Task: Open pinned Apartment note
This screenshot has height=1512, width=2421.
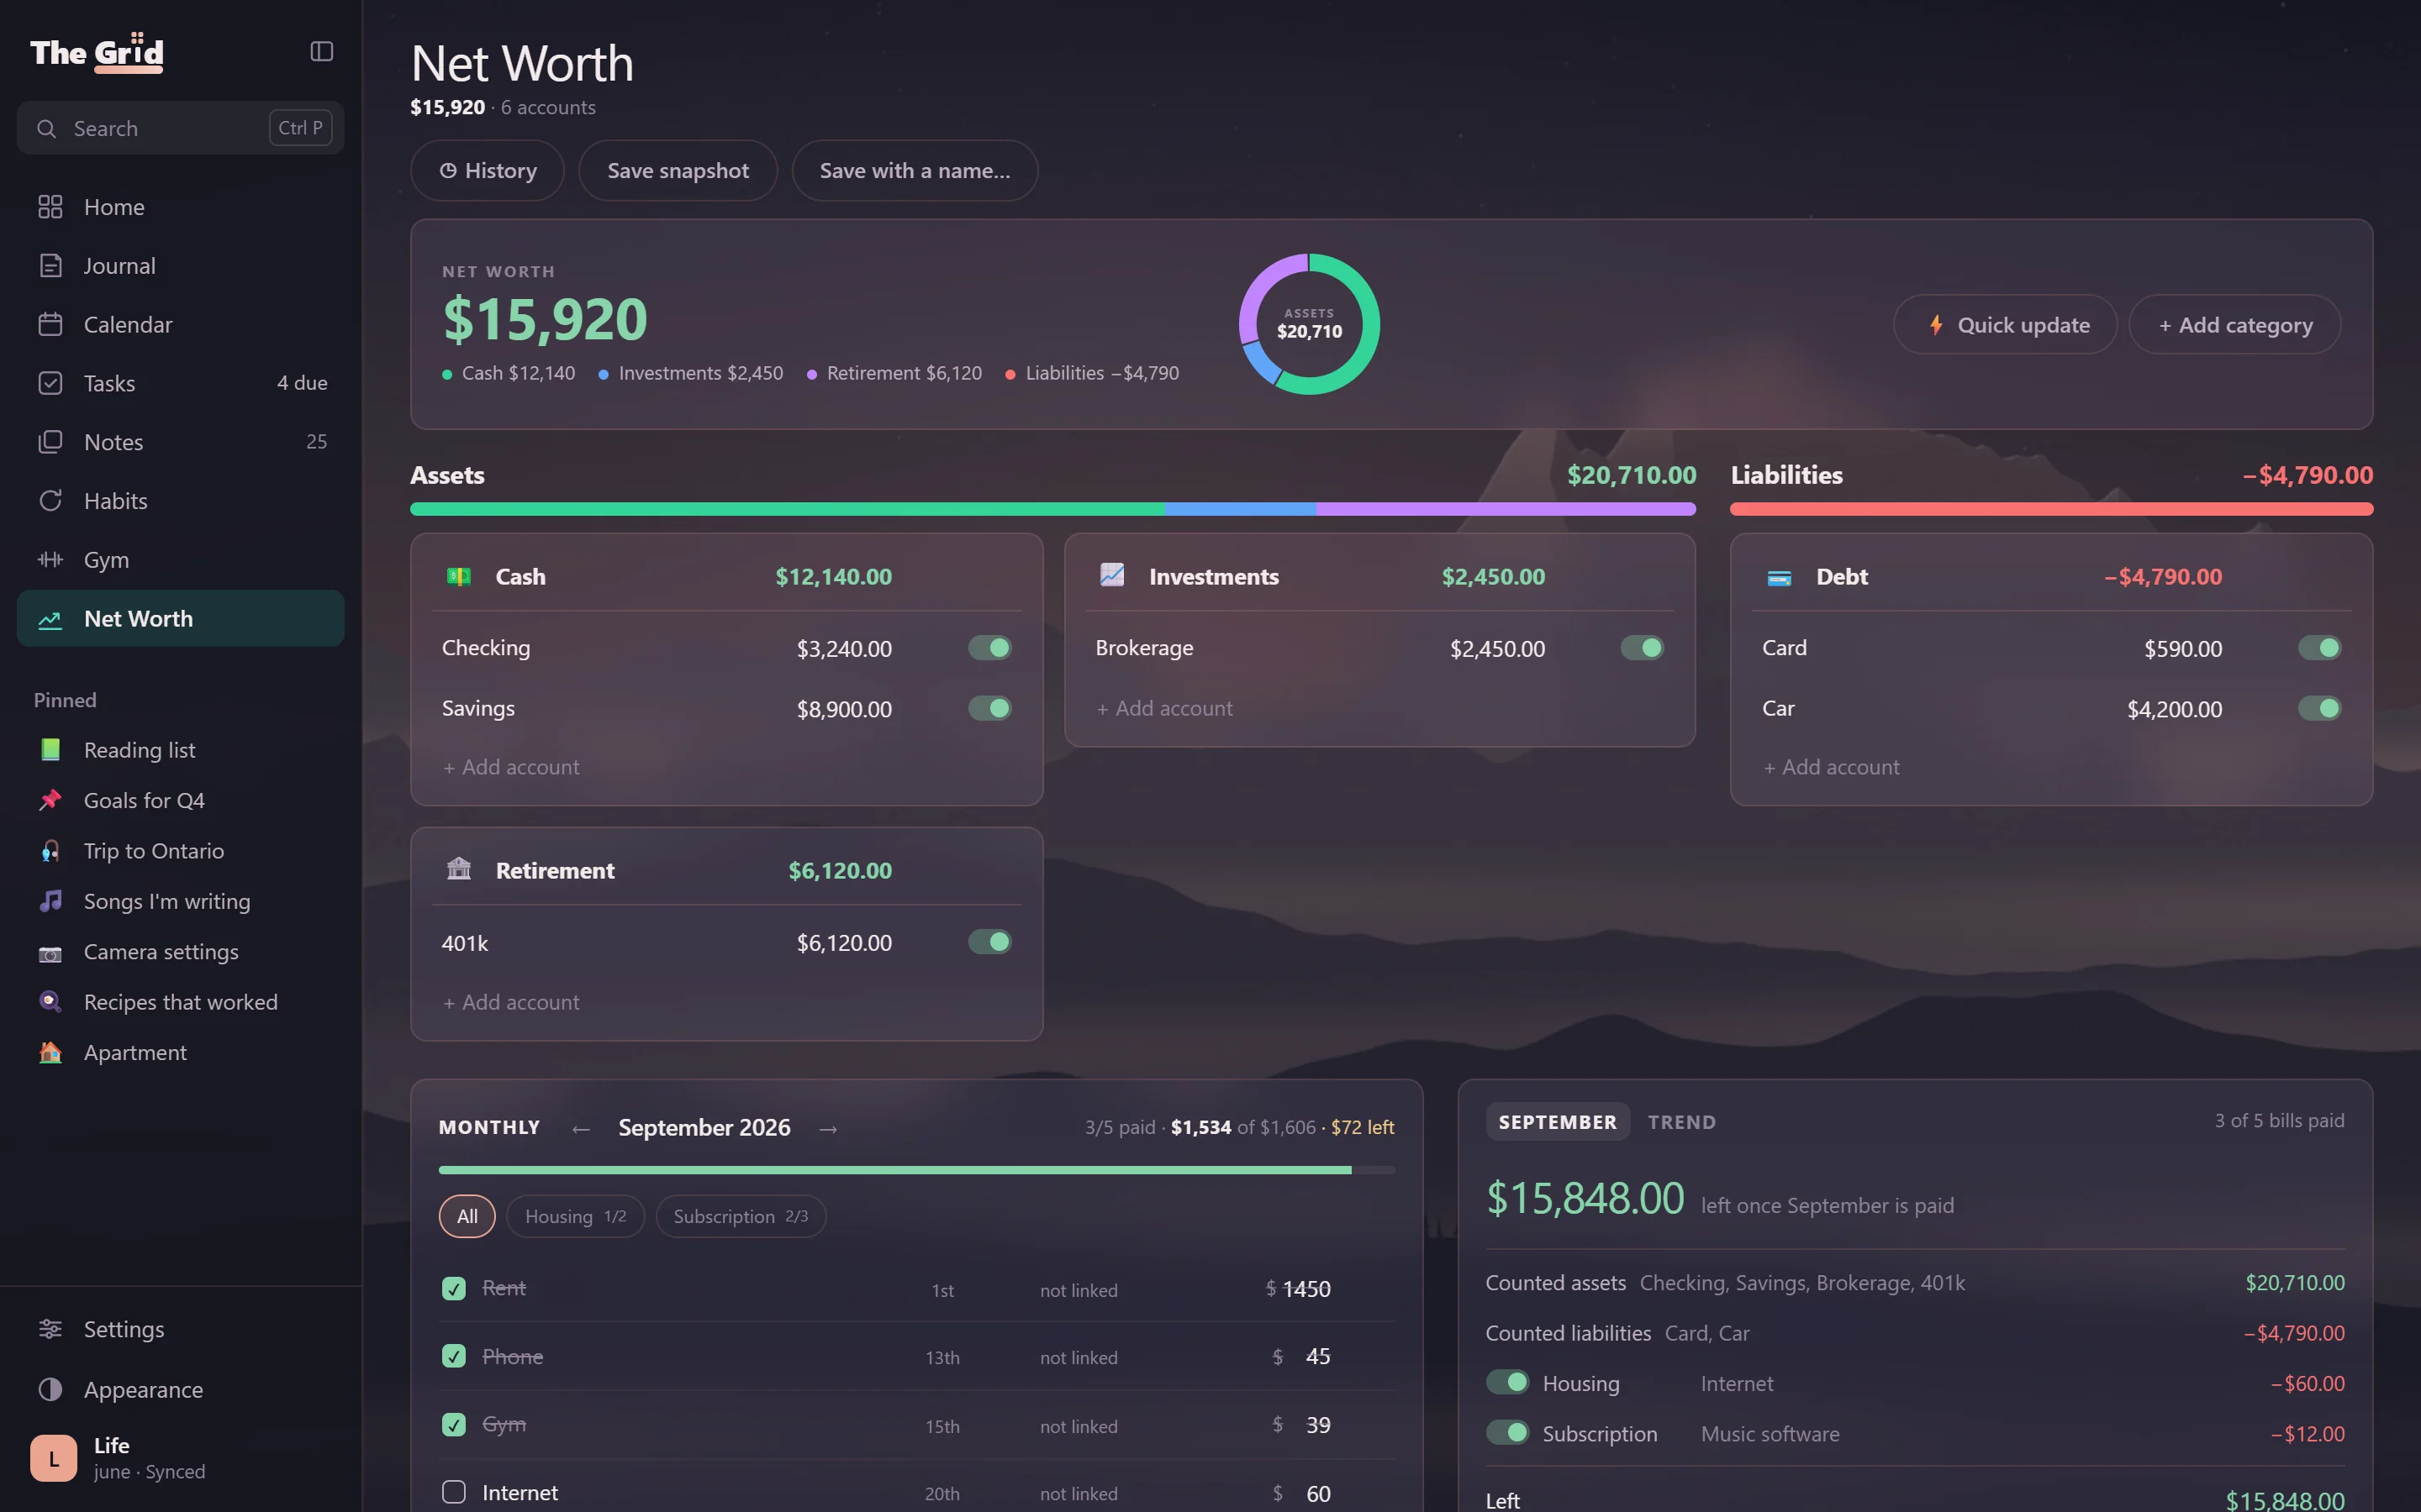Action: tap(180, 1053)
